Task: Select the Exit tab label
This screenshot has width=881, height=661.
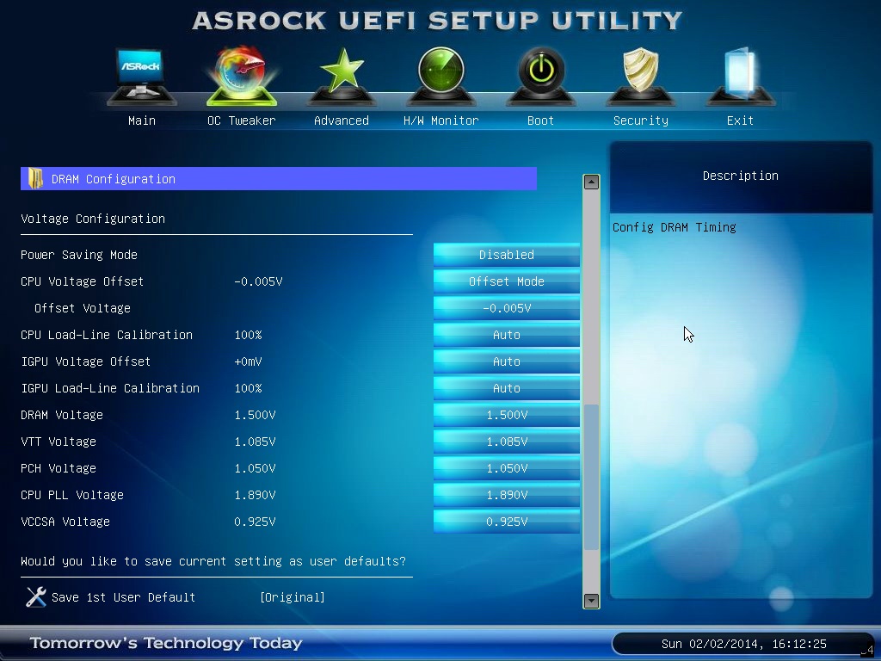Action: [x=740, y=120]
